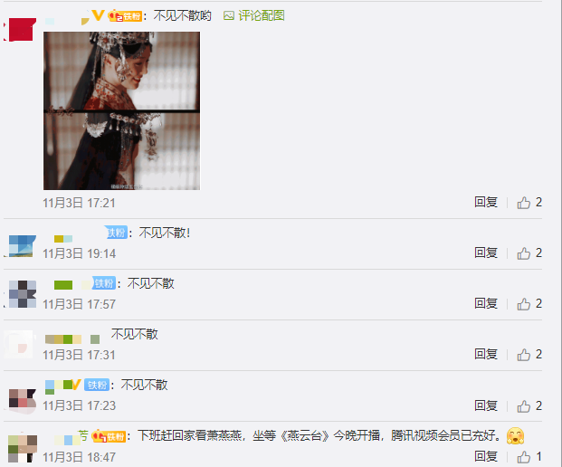562x467 pixels.
Task: Open the red avatar of the first commenter
Action: [20, 29]
